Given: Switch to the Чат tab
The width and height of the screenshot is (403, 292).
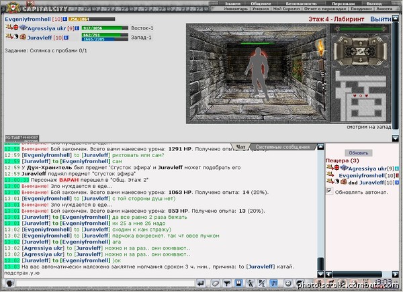Looking at the screenshot, I should tap(240, 146).
